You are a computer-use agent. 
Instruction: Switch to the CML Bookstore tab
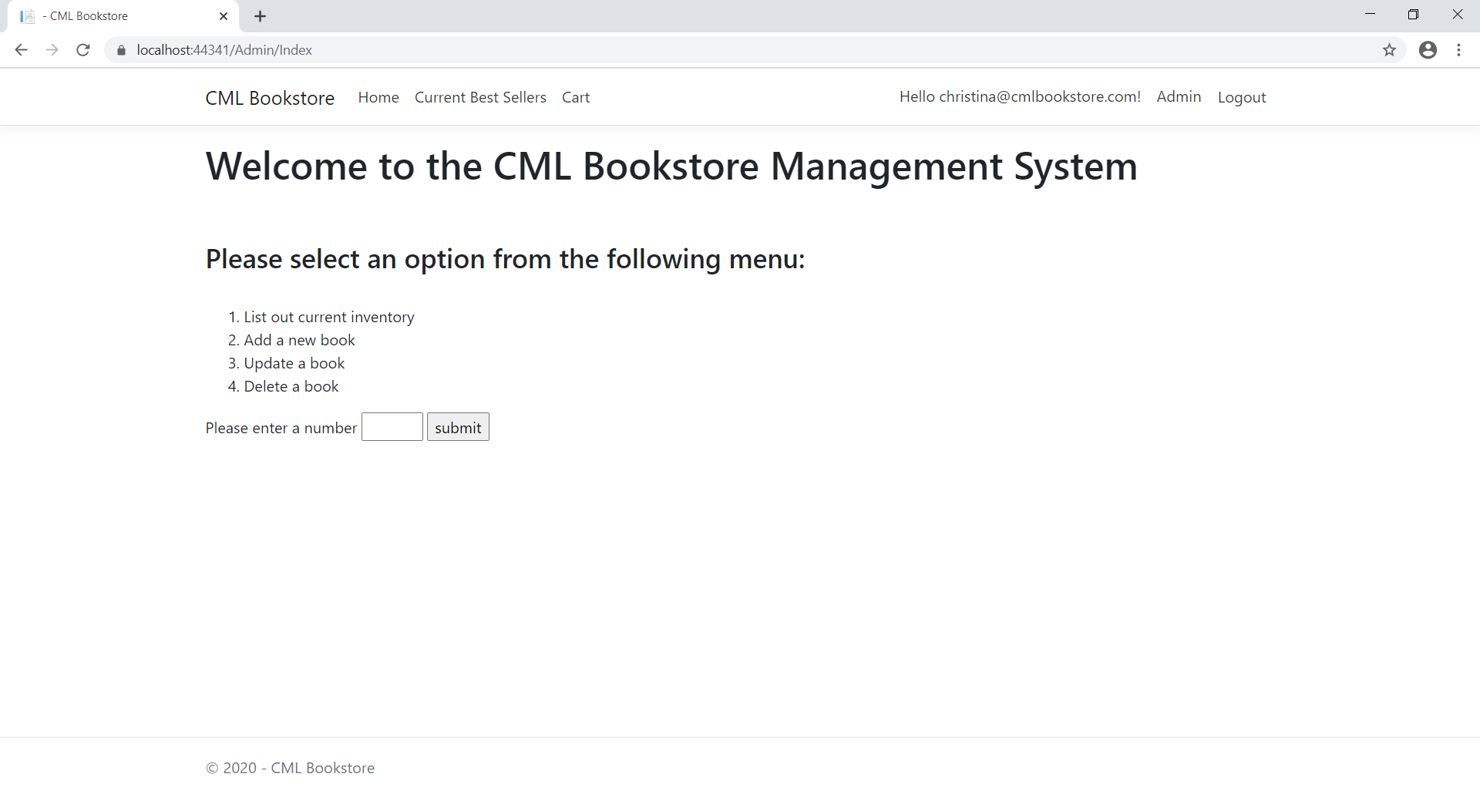[x=108, y=15]
